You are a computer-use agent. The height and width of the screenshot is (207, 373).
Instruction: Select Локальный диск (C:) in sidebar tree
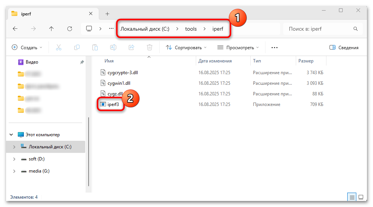pyautogui.click(x=50, y=147)
